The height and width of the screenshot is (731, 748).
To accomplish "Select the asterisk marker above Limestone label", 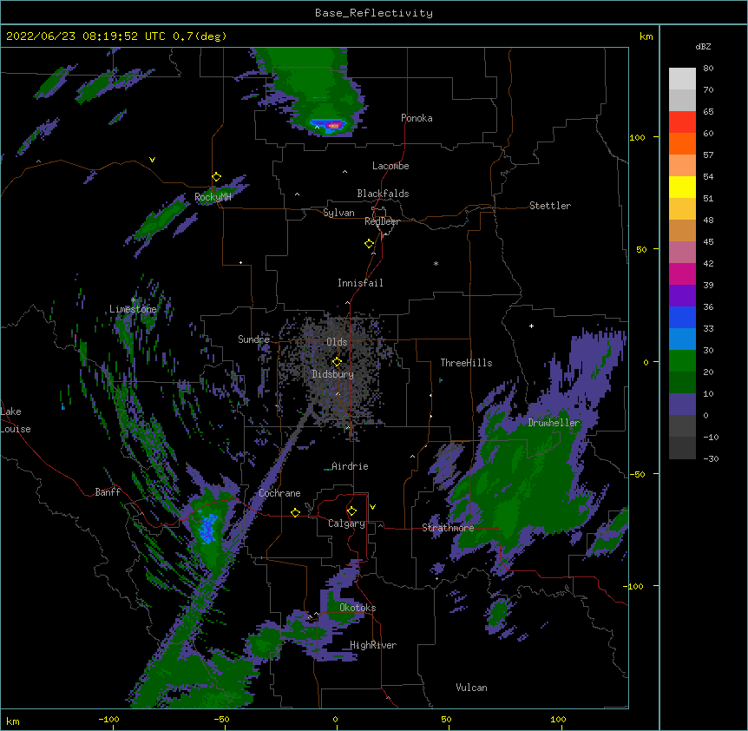I will click(x=134, y=300).
